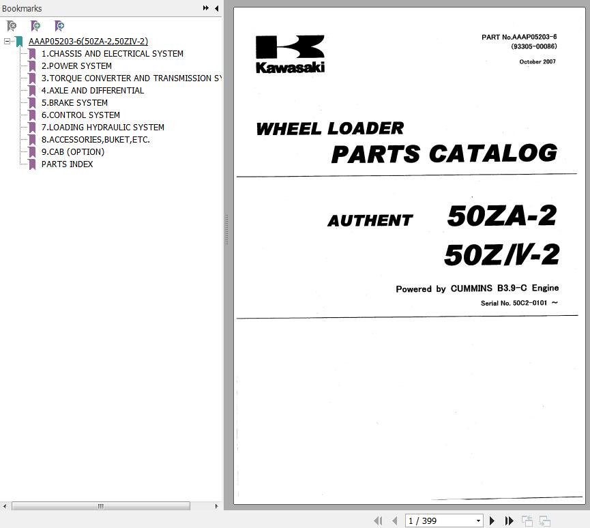The image size is (590, 528).
Task: Click the bookmark icon beside 3.TORQUE CONVERTER
Action: (32, 78)
